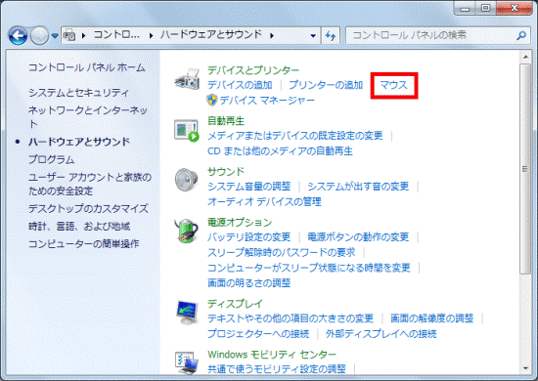Open the 自動再生 heading
The width and height of the screenshot is (538, 381).
pos(226,121)
